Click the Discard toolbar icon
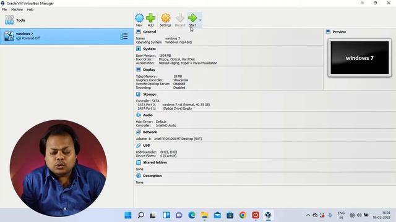 pyautogui.click(x=180, y=18)
